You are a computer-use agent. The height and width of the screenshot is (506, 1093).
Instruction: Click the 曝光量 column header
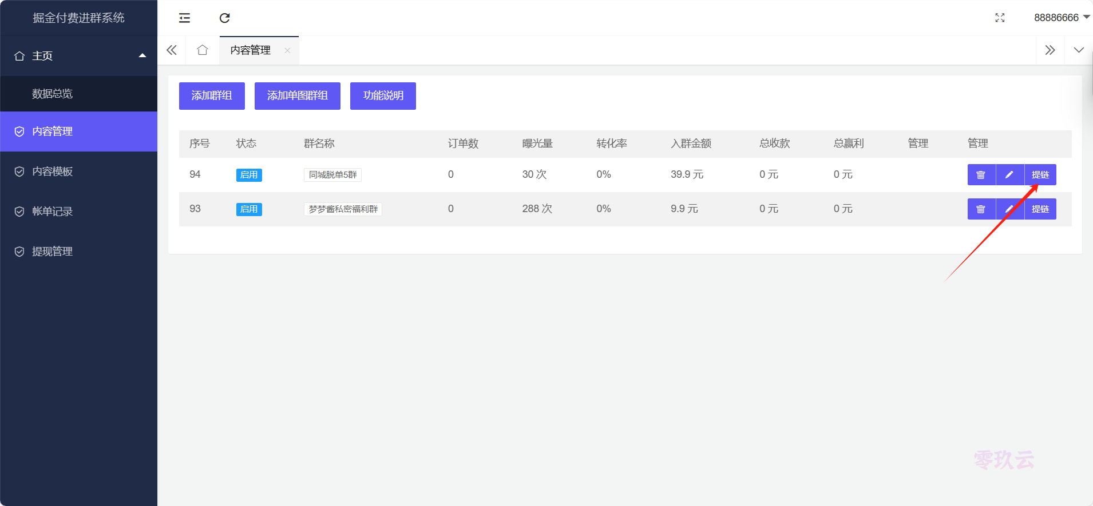[537, 144]
